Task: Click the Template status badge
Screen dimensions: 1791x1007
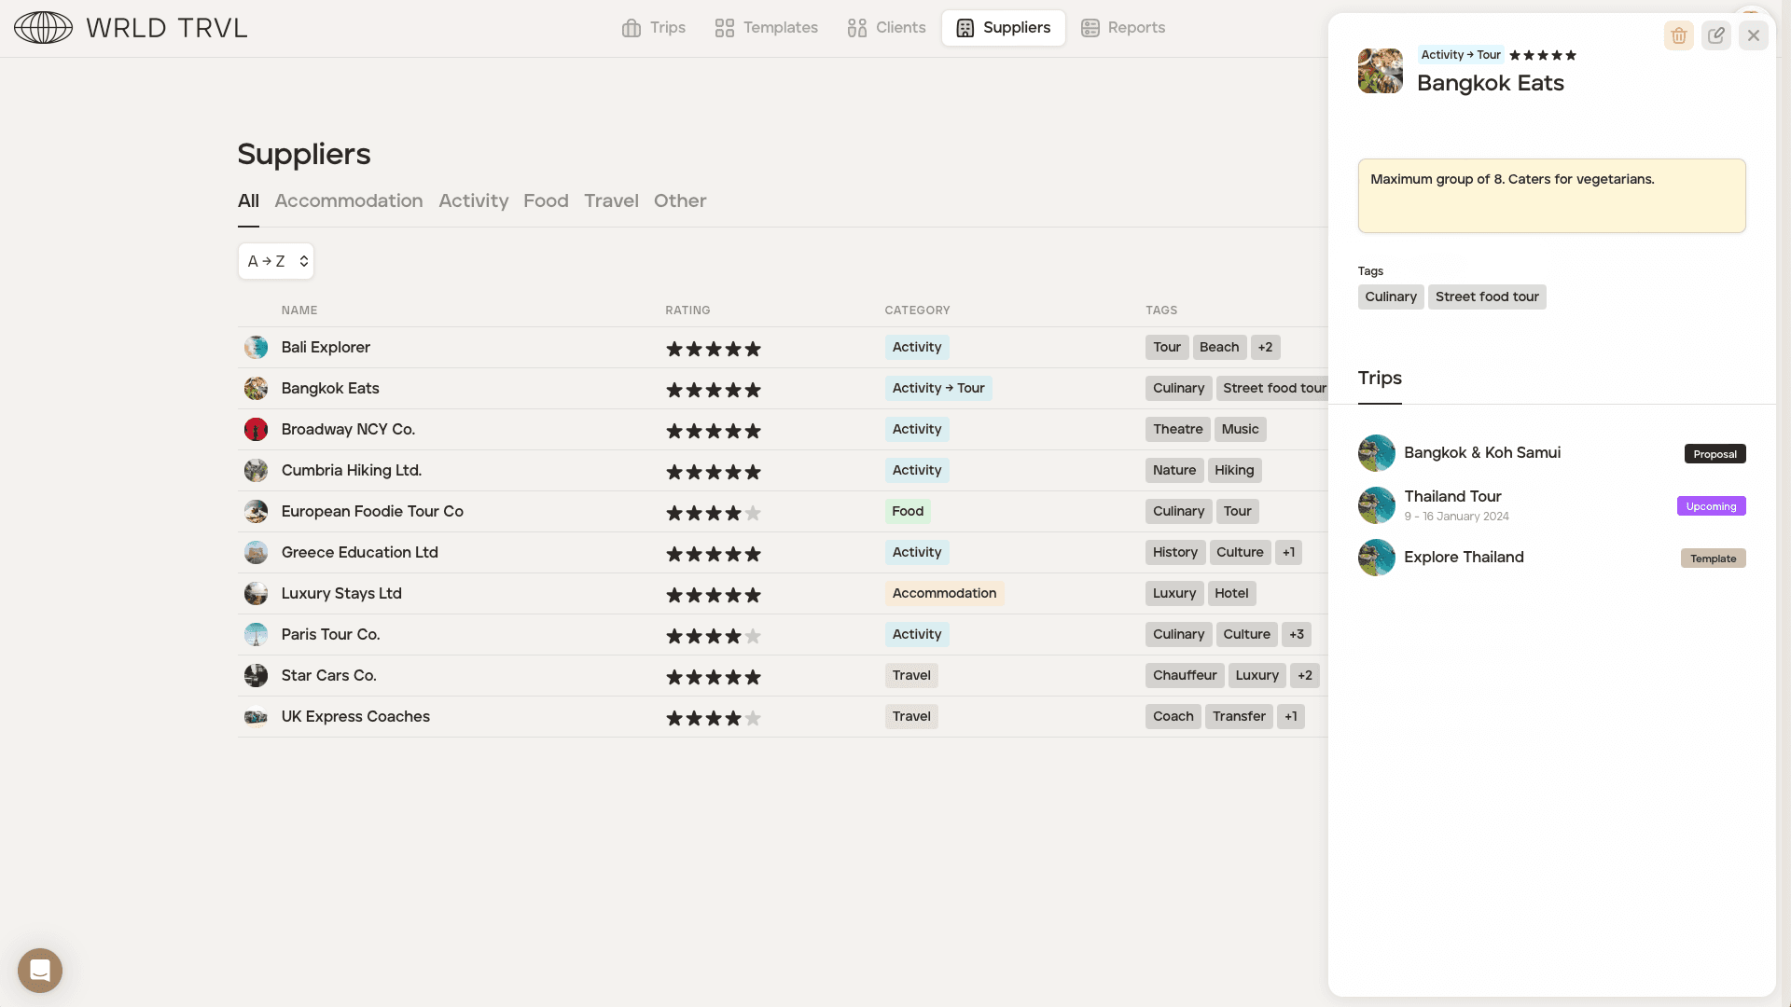Action: click(x=1713, y=559)
